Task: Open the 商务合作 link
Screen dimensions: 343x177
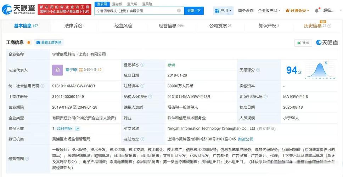Action: (x=246, y=11)
